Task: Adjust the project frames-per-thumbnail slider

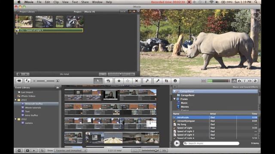Action: click(x=120, y=74)
